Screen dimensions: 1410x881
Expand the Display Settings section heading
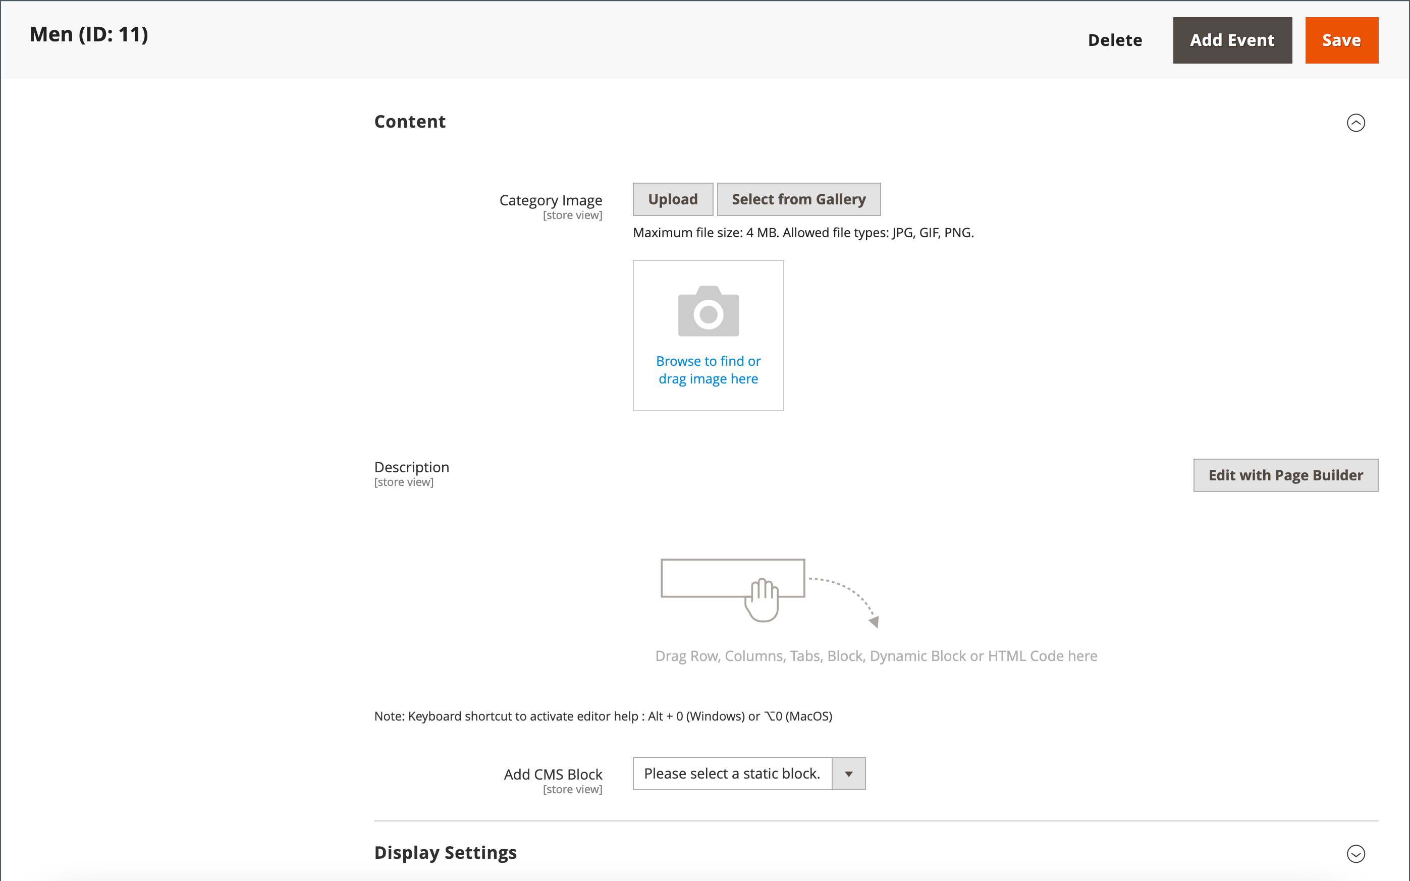click(x=445, y=852)
